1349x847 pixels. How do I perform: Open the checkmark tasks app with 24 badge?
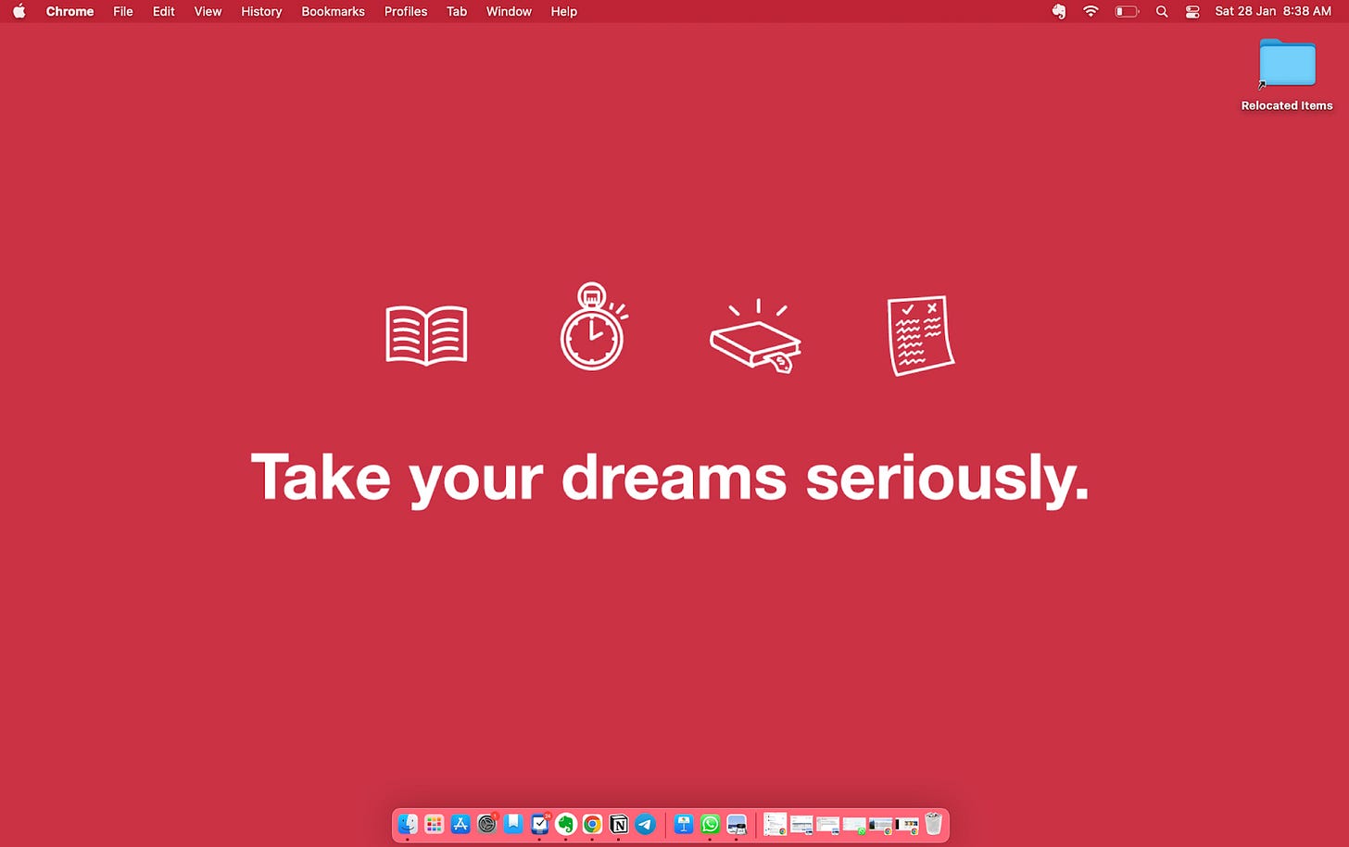click(540, 824)
